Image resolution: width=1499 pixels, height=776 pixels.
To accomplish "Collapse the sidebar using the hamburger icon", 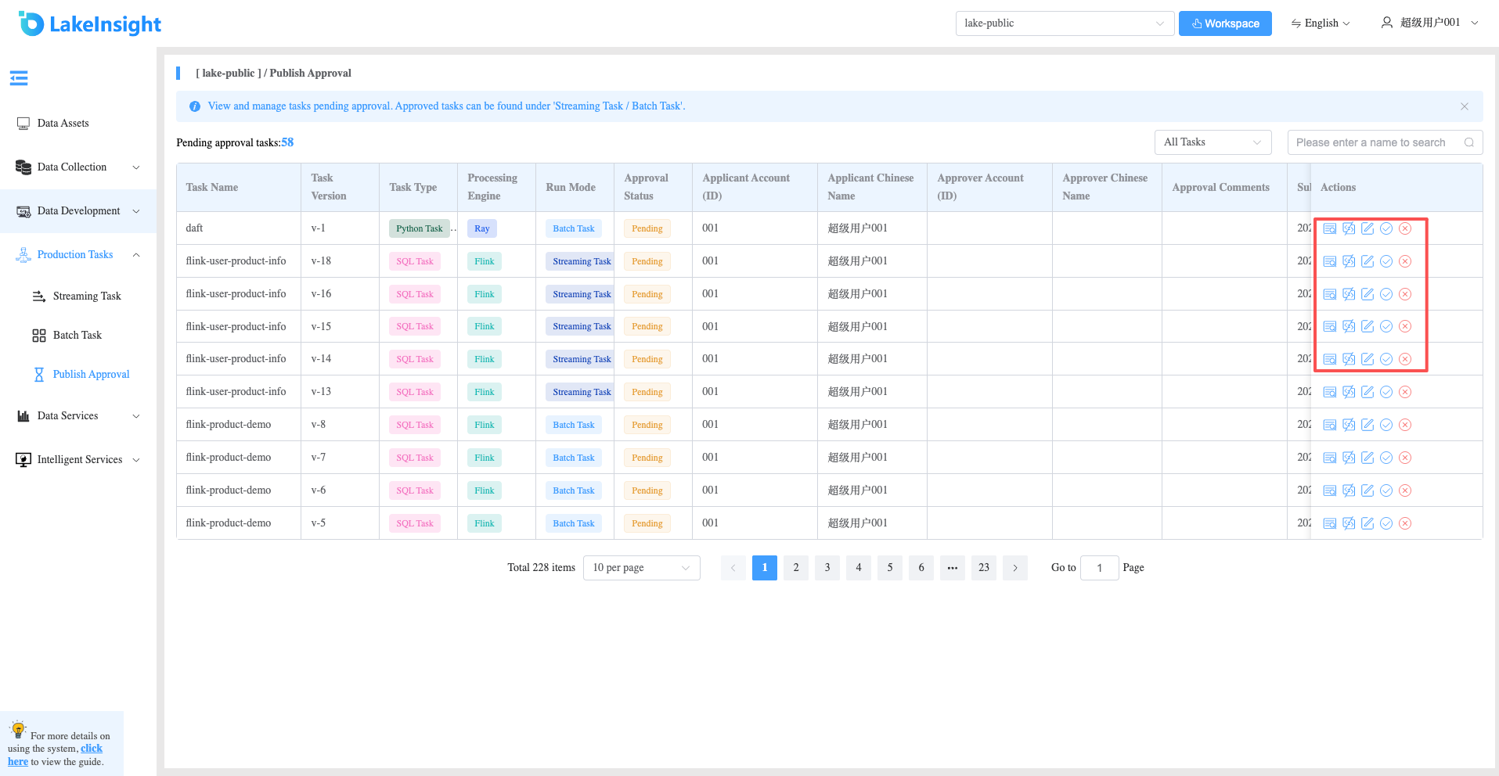I will (x=19, y=78).
